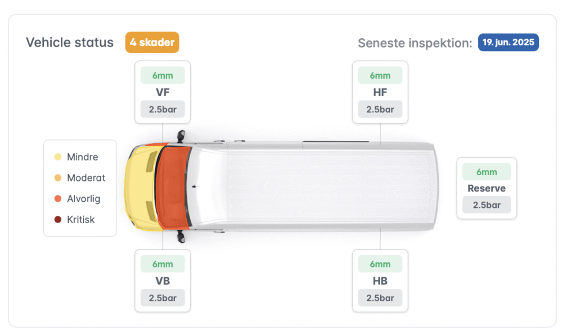
Task: Click the dark red Kritisk legend dot
Action: (x=58, y=220)
